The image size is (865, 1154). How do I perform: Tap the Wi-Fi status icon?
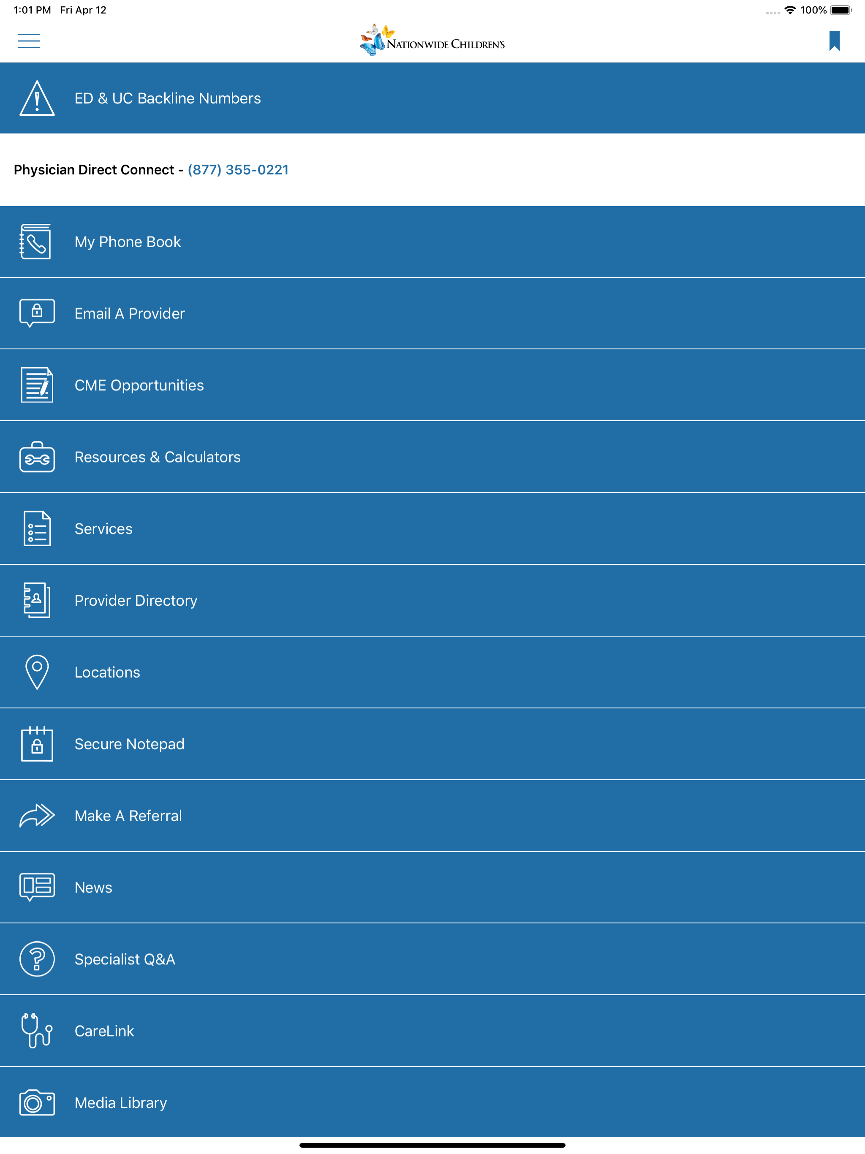click(x=790, y=10)
